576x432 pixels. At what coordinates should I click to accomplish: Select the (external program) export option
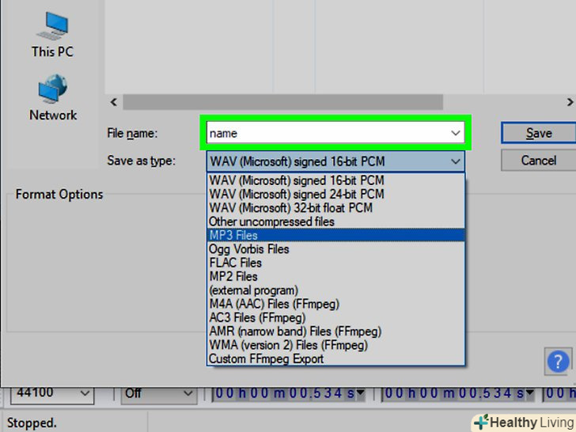click(335, 290)
